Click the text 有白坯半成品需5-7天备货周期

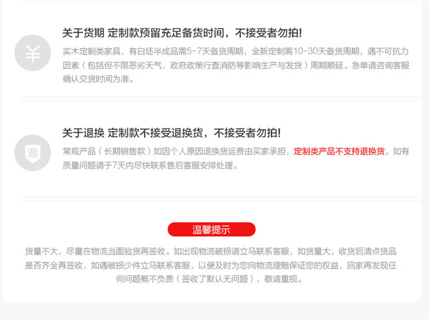186,51
